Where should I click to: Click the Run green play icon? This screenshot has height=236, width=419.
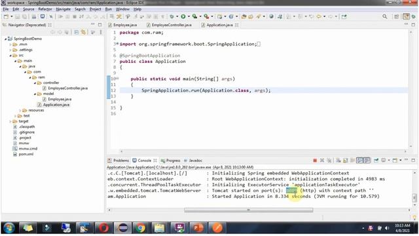click(183, 16)
